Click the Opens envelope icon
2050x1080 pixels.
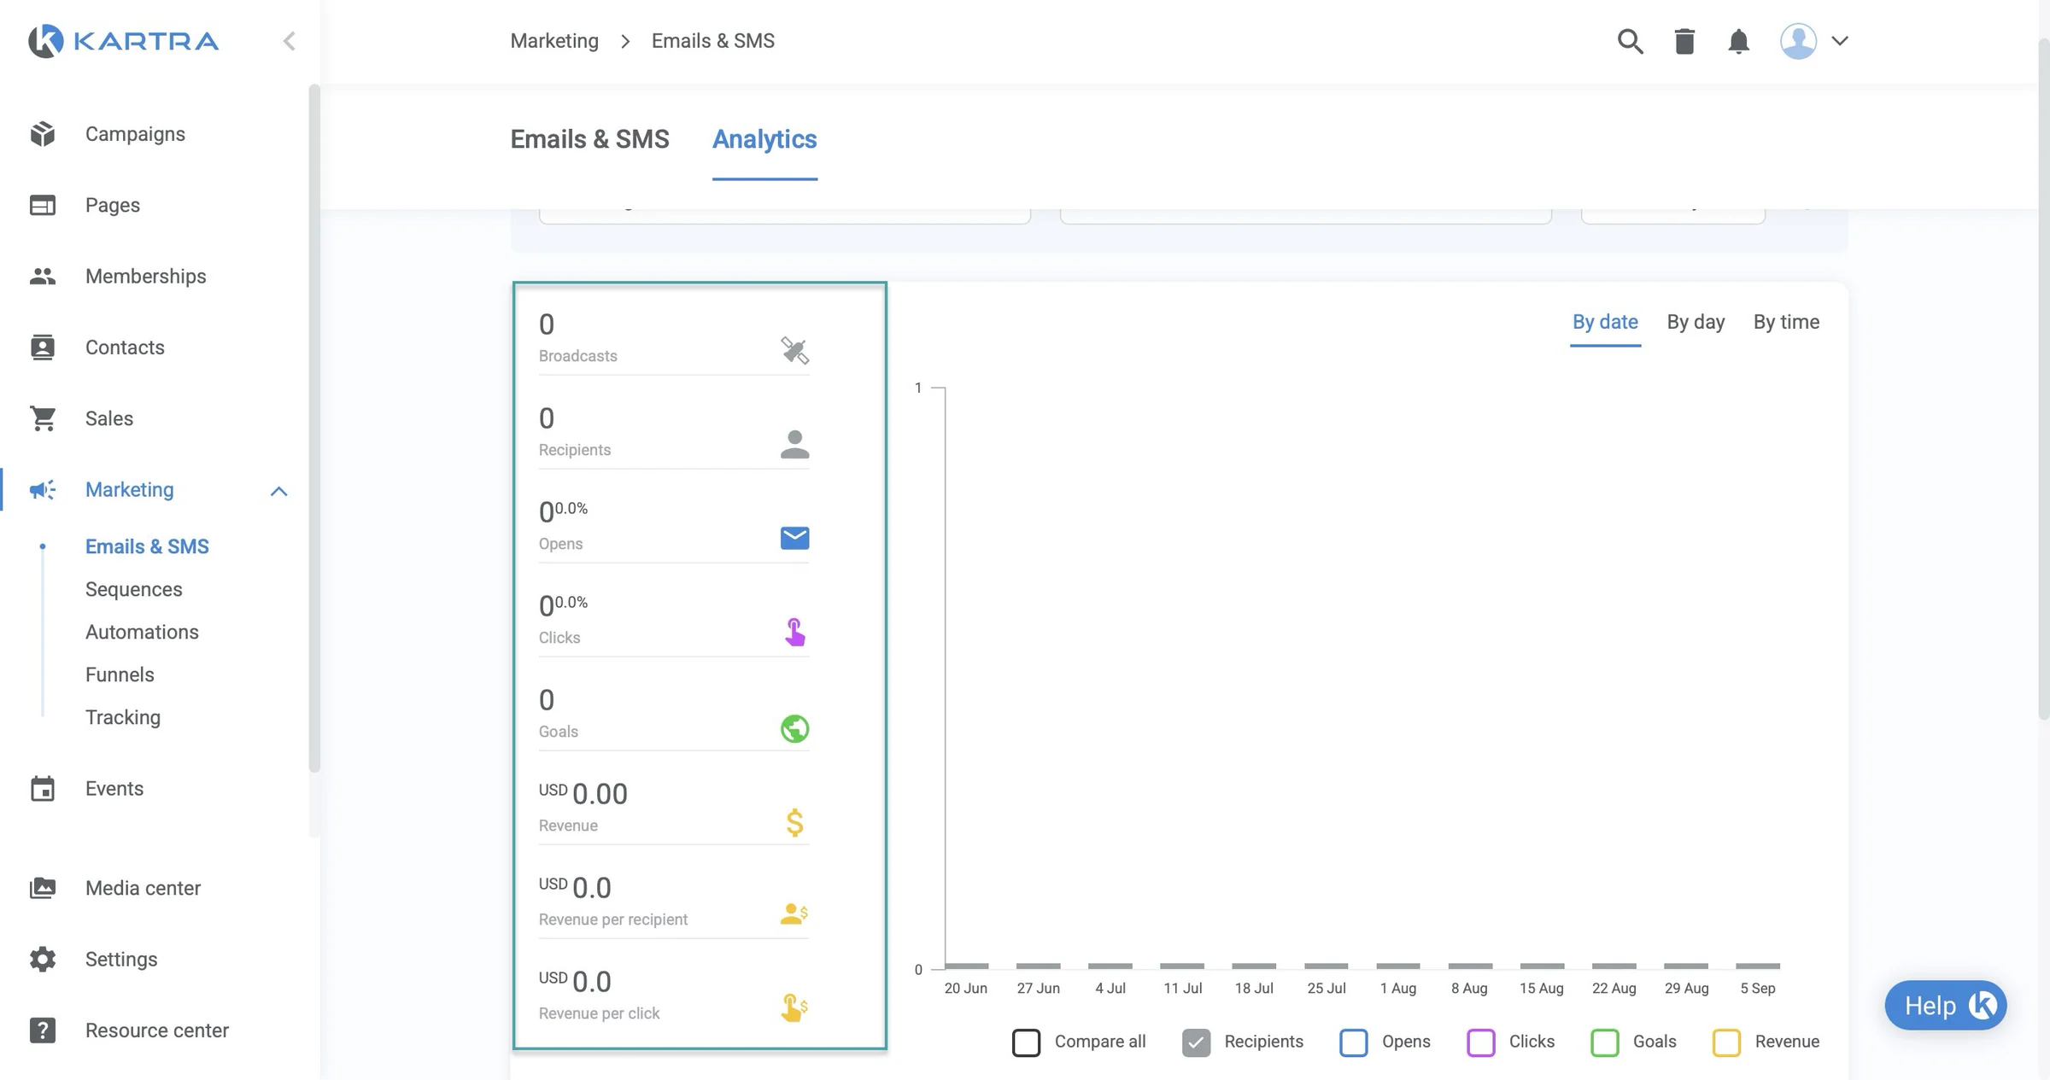794,538
